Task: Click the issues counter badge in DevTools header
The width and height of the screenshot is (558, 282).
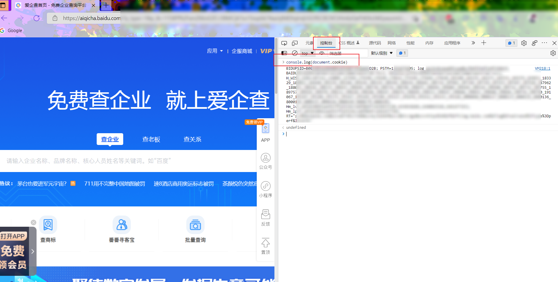Action: 511,43
